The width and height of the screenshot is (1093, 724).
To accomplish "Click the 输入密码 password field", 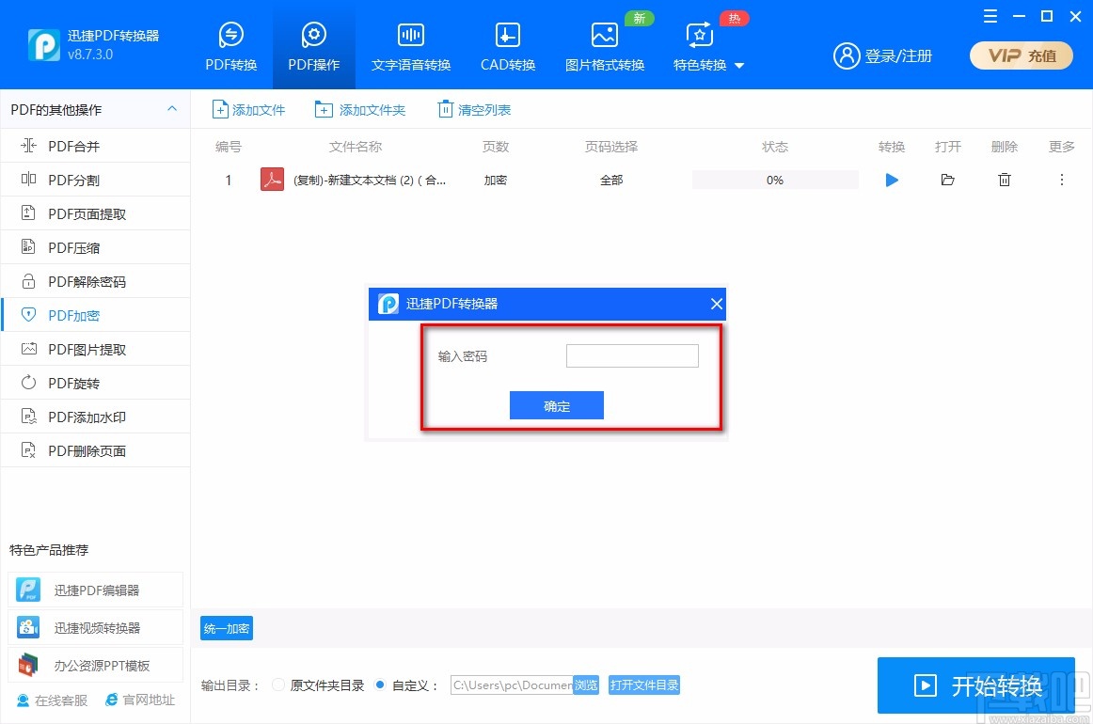I will 632,355.
